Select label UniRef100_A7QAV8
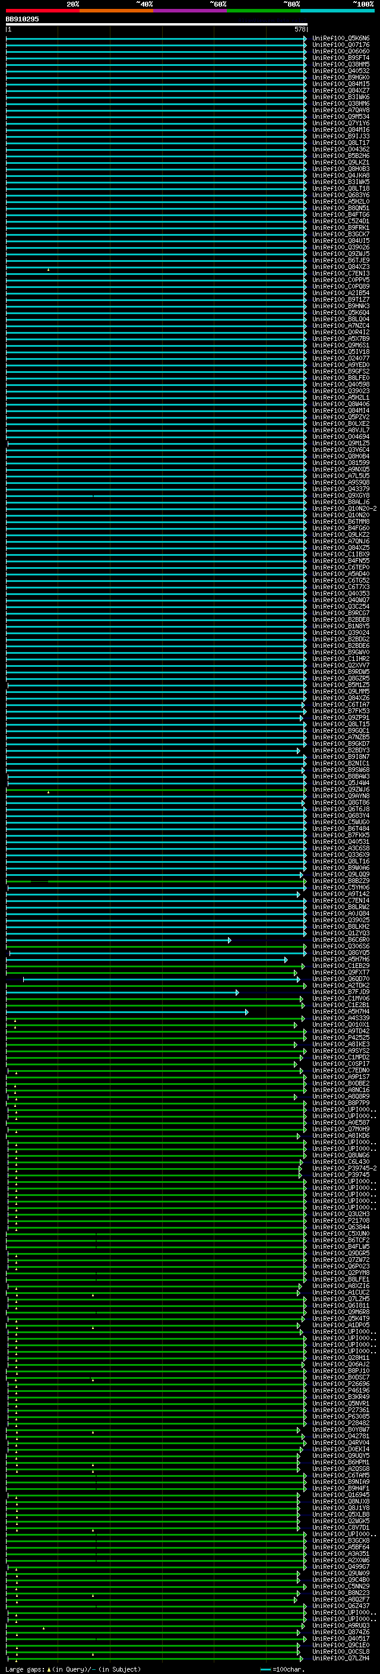The image size is (380, 1674). (x=341, y=110)
